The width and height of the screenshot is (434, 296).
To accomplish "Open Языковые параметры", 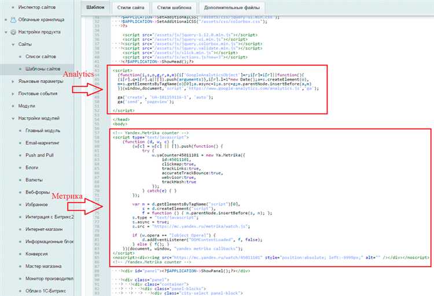I will pyautogui.click(x=41, y=81).
